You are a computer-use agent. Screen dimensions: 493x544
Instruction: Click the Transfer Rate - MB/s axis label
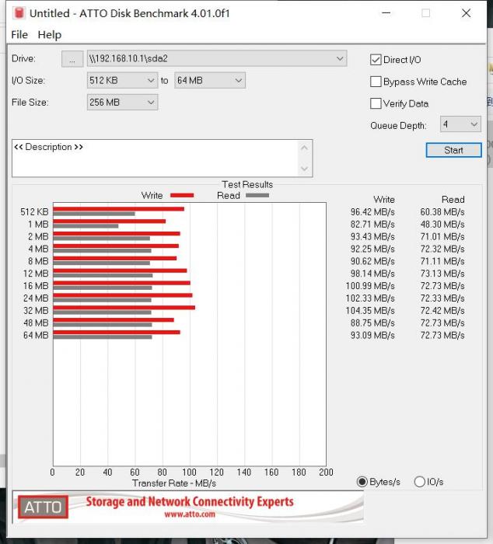point(174,483)
